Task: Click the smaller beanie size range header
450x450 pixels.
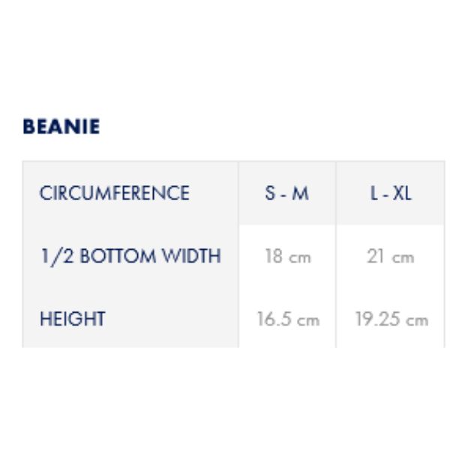Action: click(x=286, y=193)
